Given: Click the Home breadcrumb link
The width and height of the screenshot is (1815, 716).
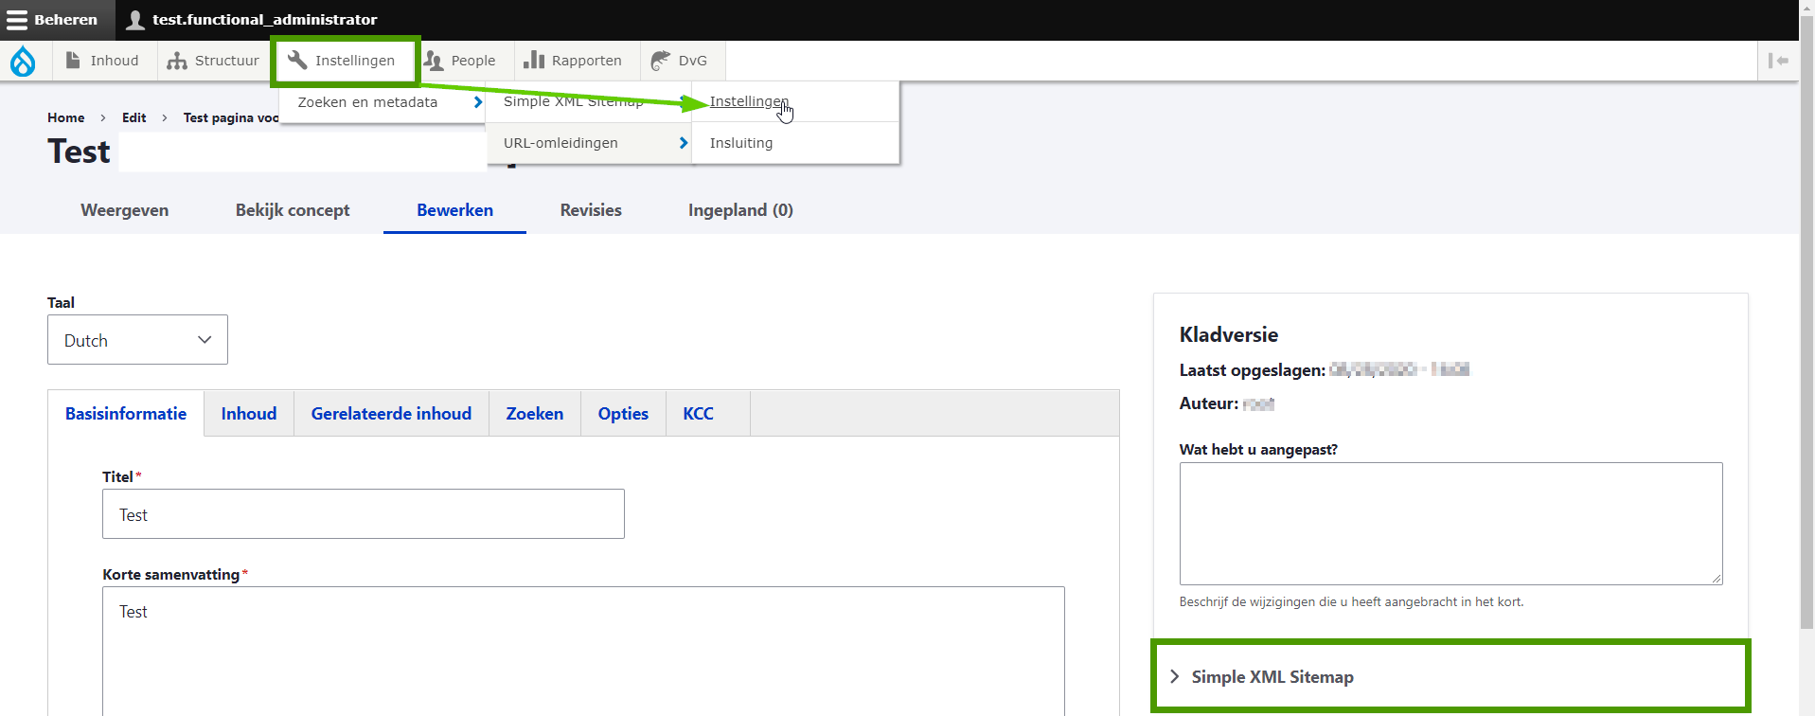Looking at the screenshot, I should tap(66, 117).
